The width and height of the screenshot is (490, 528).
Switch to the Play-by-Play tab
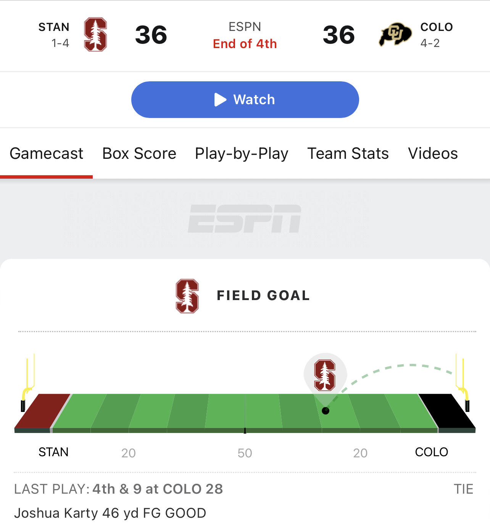242,153
